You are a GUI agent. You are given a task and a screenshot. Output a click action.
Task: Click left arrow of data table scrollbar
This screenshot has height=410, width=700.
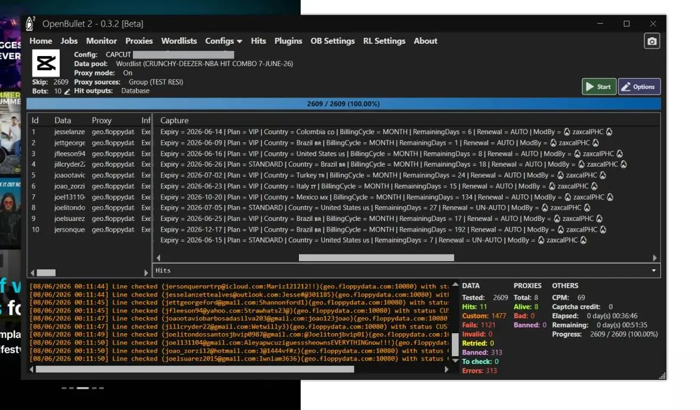pos(32,272)
